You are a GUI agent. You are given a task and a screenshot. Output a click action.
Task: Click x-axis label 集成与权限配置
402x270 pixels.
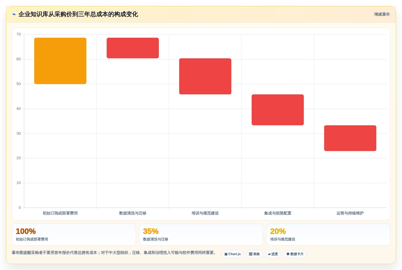coord(278,213)
